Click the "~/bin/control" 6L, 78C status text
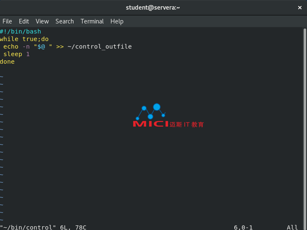 click(43, 227)
